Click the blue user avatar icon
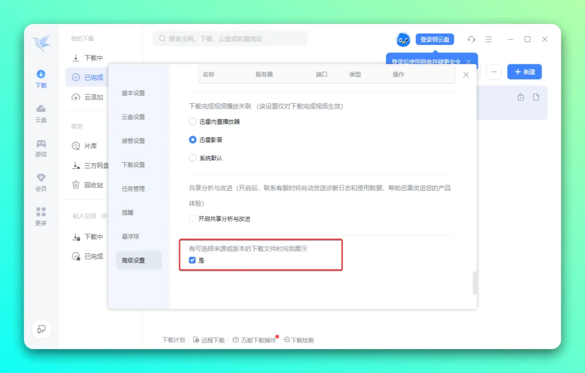The height and width of the screenshot is (373, 585). (403, 39)
